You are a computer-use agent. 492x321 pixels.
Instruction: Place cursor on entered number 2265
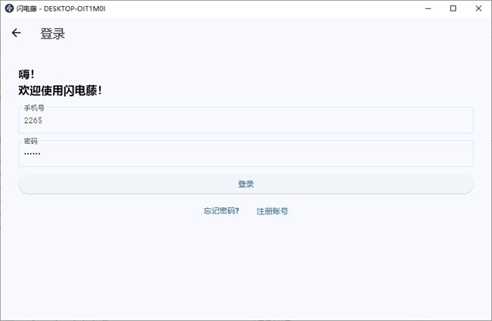(33, 120)
